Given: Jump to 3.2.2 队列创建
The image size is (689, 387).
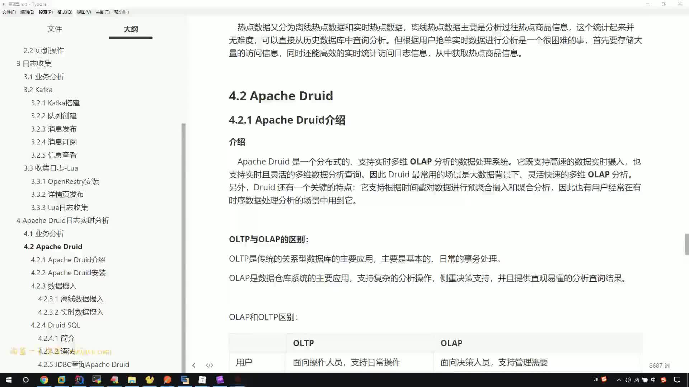Looking at the screenshot, I should coord(54,116).
